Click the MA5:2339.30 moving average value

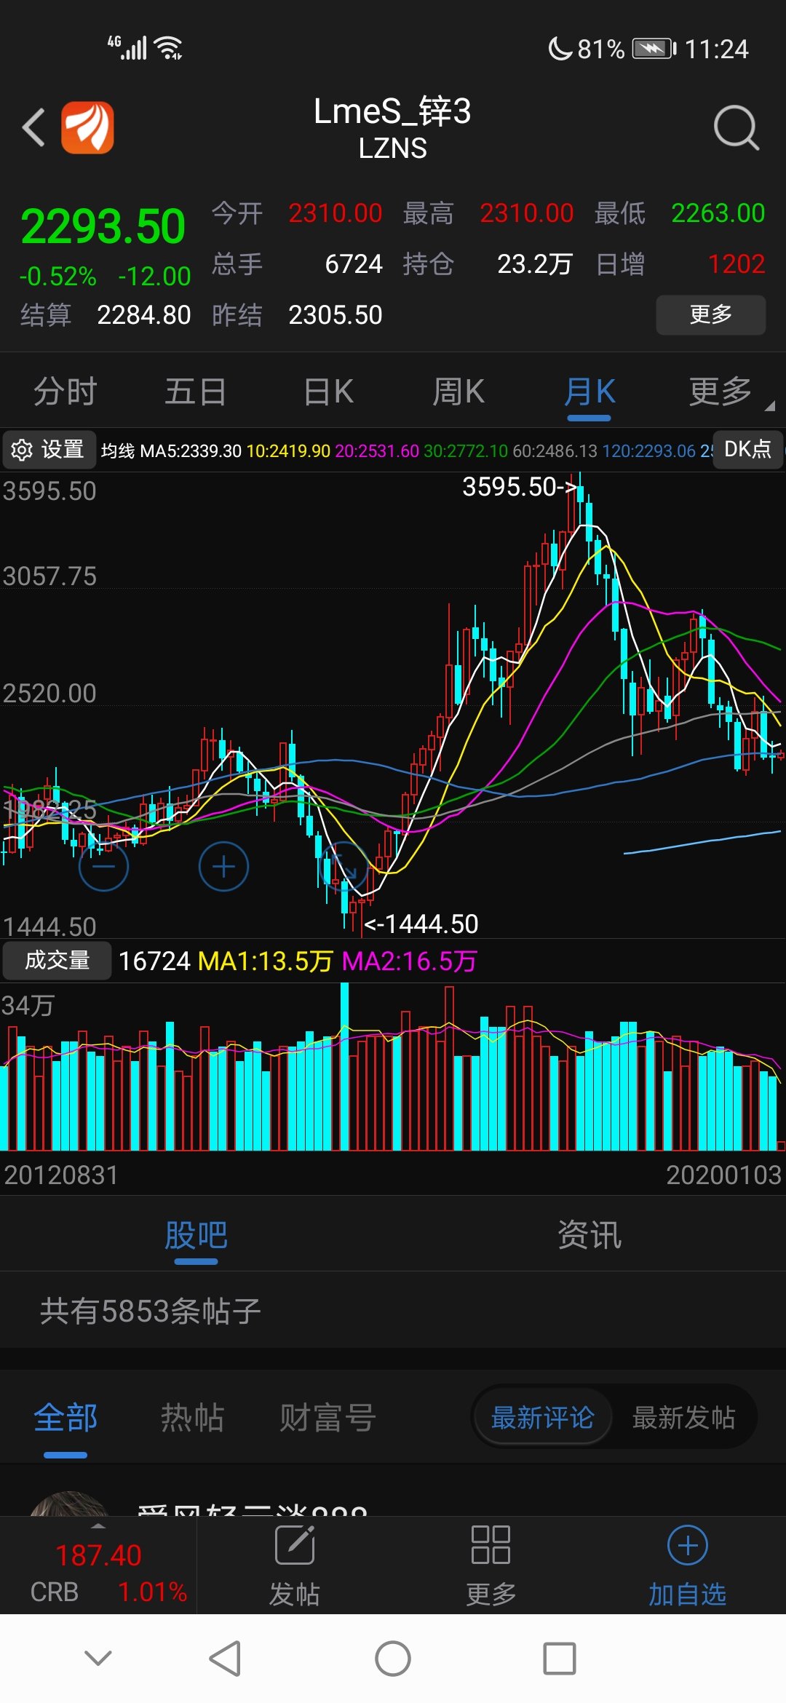[191, 451]
